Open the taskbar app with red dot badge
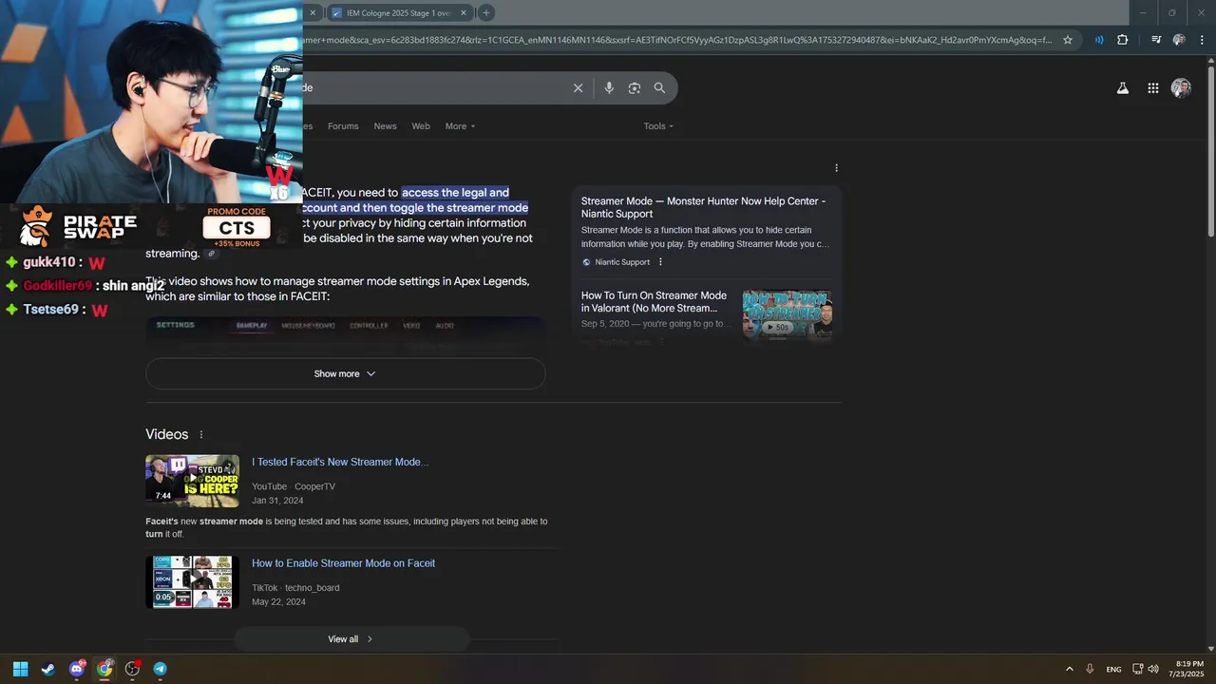The image size is (1216, 684). click(132, 669)
